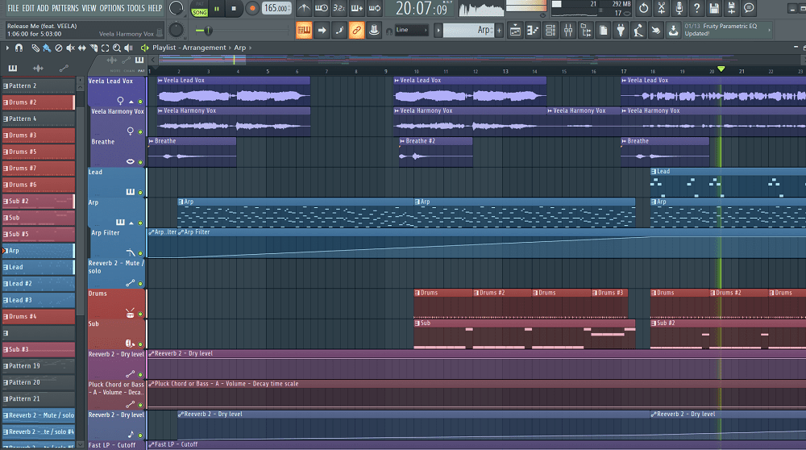The height and width of the screenshot is (450, 806).
Task: Click the stamp hat icon in toolbar
Action: point(374,31)
